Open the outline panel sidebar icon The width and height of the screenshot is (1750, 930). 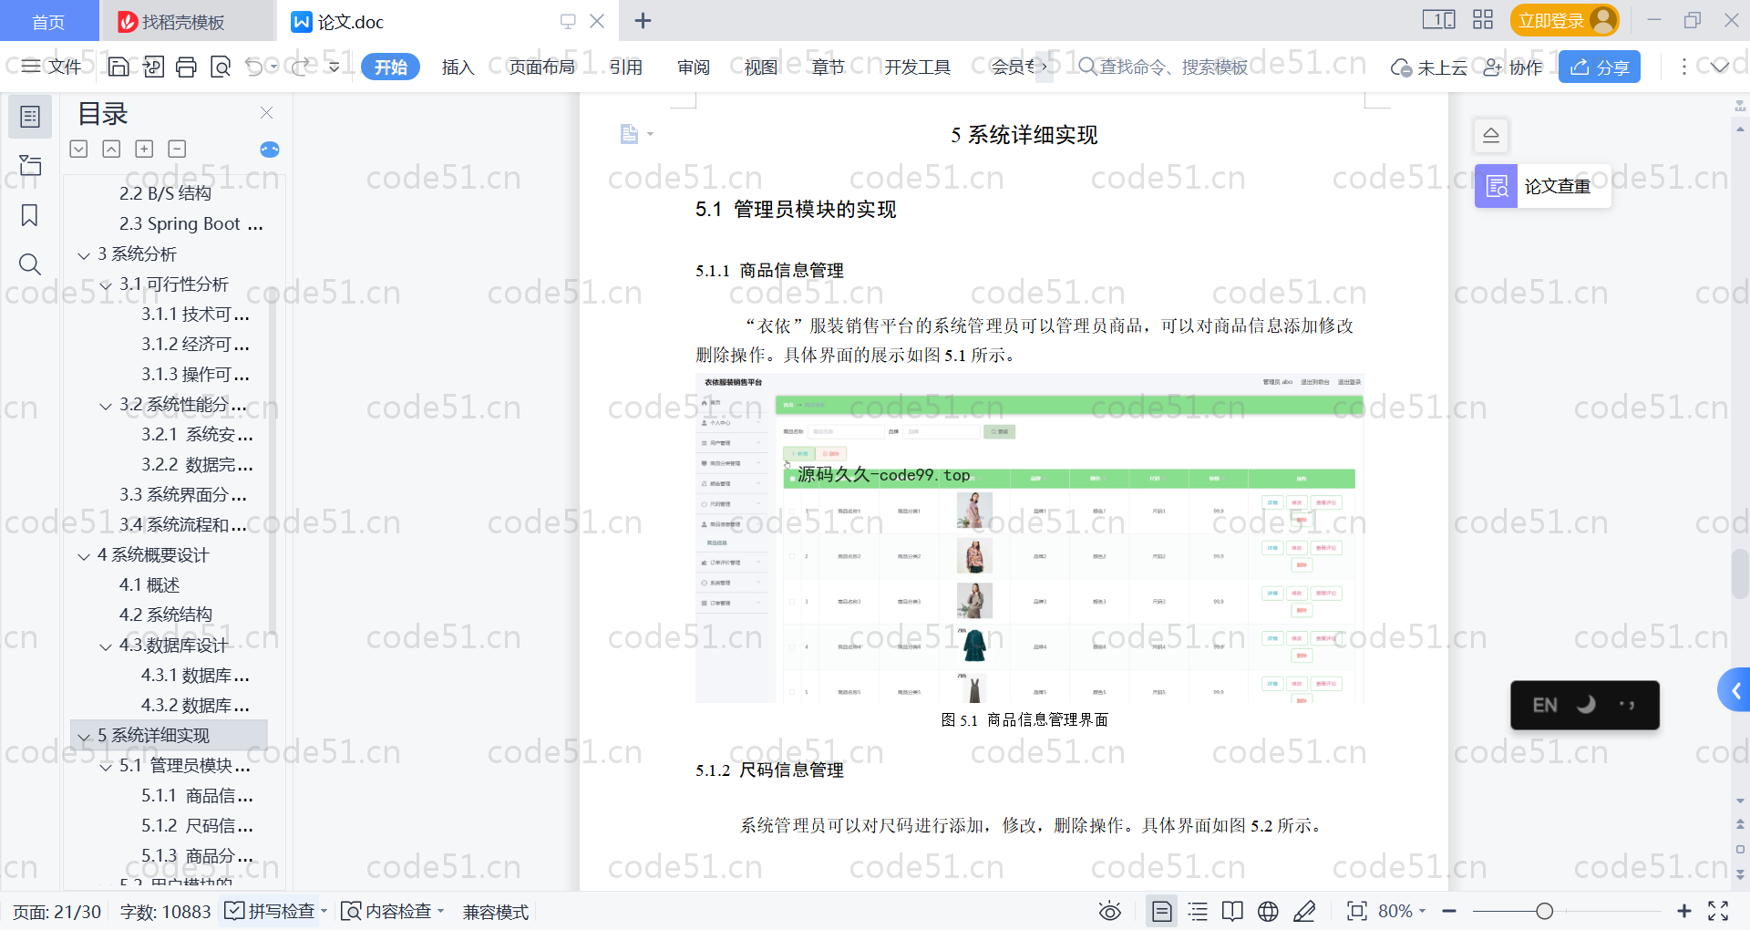coord(30,117)
